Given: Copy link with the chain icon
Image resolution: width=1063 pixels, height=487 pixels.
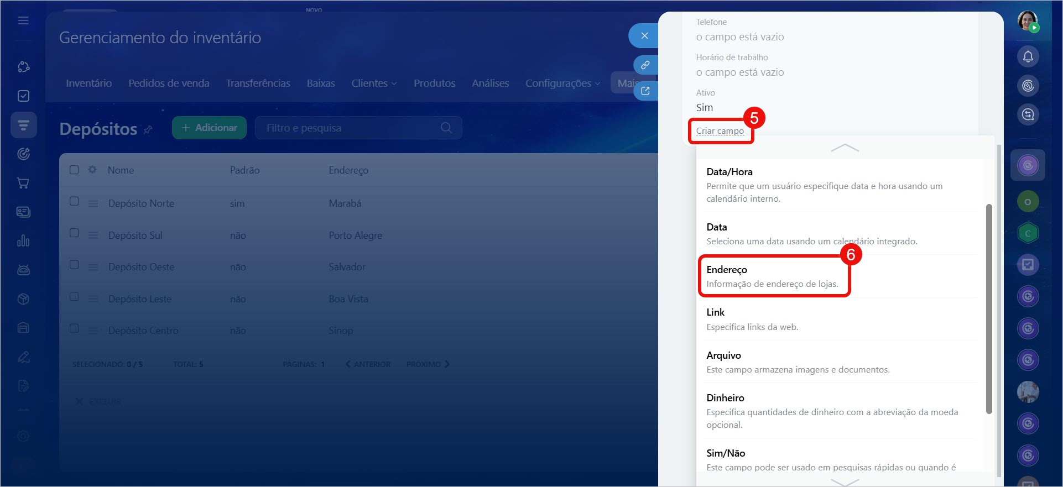Looking at the screenshot, I should coord(645,65).
